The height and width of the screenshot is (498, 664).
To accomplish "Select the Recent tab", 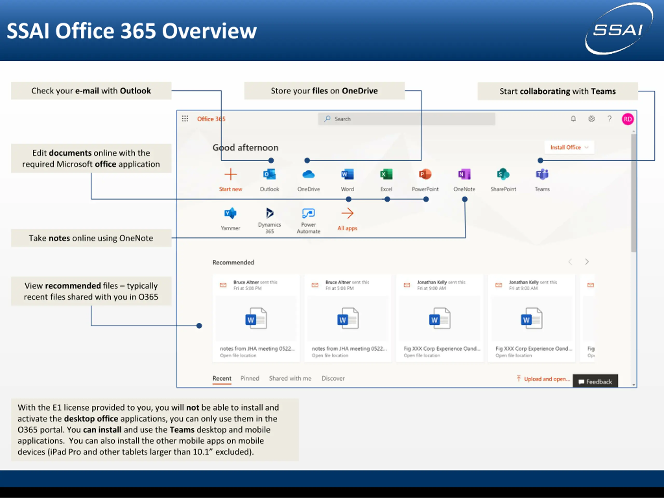I will click(222, 378).
